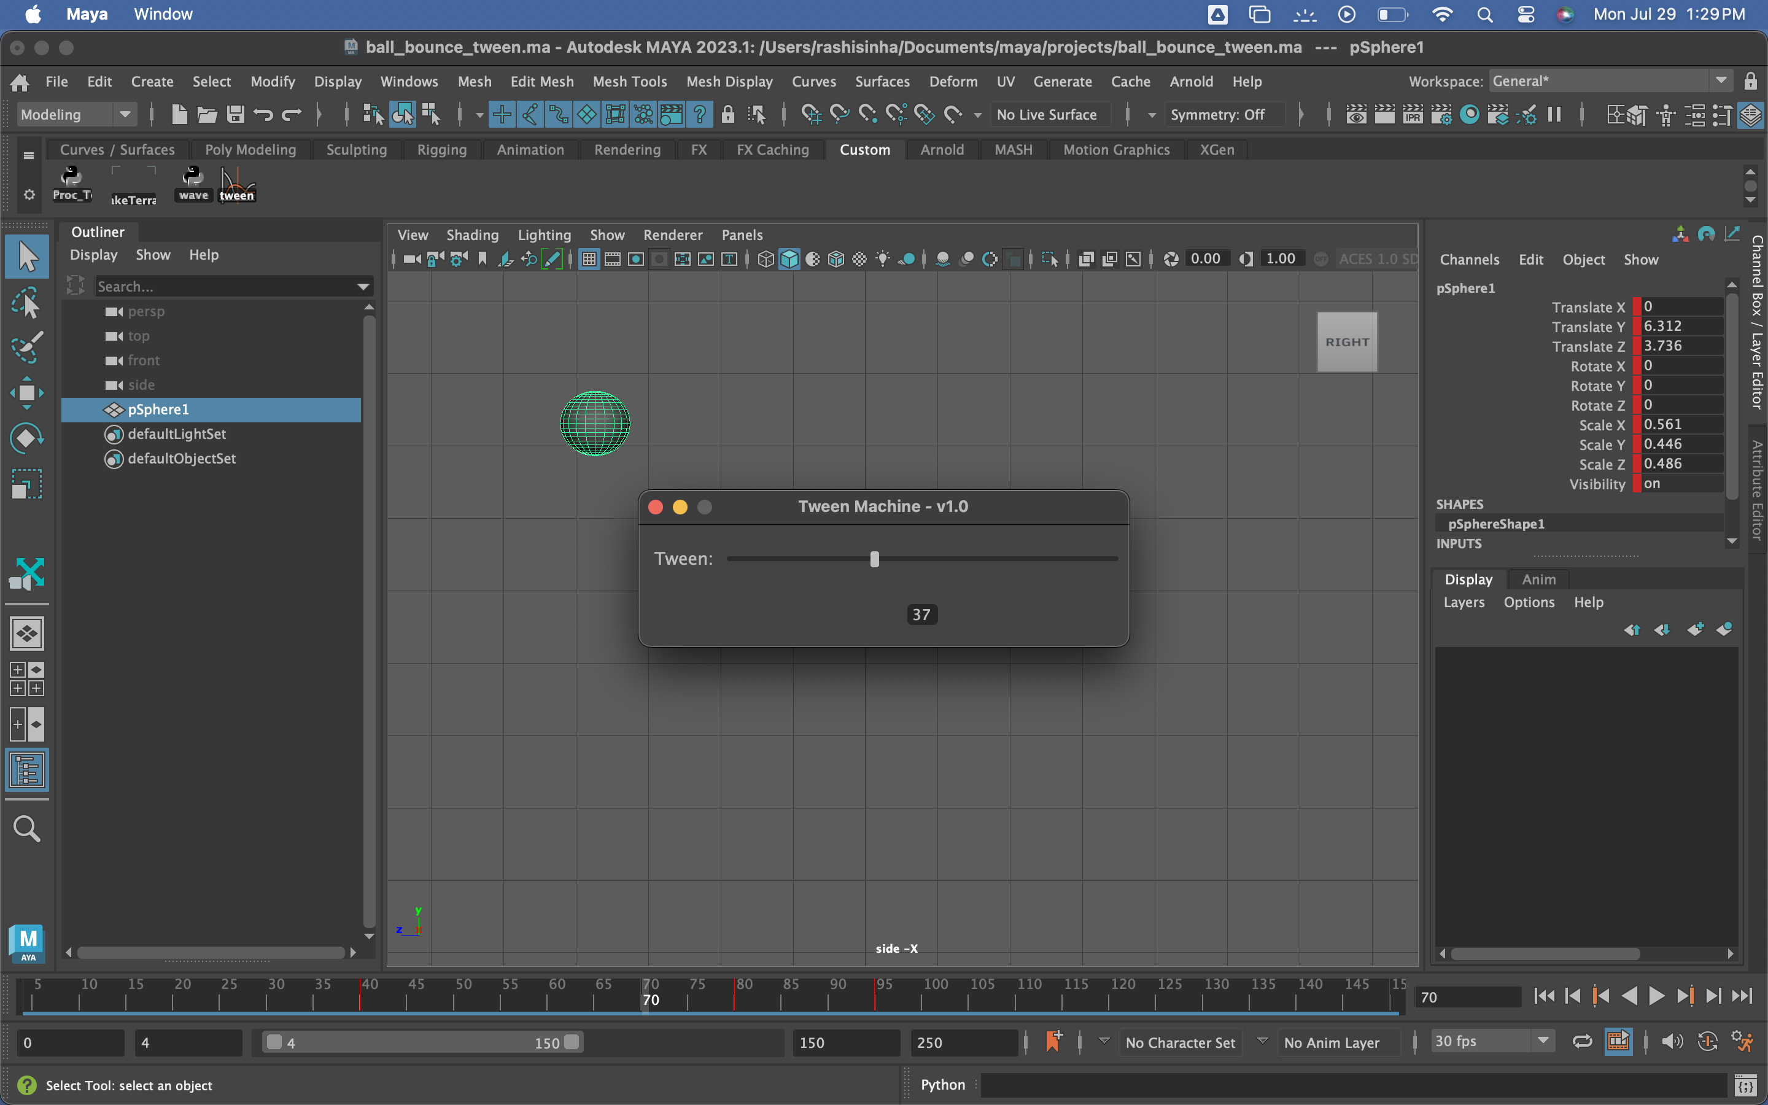Click the RIGHT view cube face
Screen dimensions: 1768x1105
coord(1347,342)
